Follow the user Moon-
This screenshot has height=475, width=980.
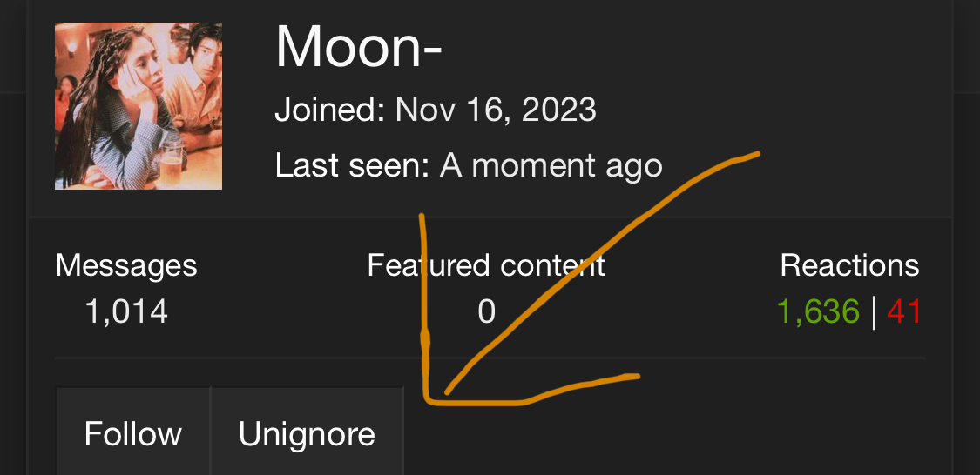(133, 432)
